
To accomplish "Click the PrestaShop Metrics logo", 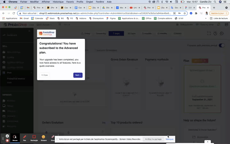I will [x=47, y=33].
